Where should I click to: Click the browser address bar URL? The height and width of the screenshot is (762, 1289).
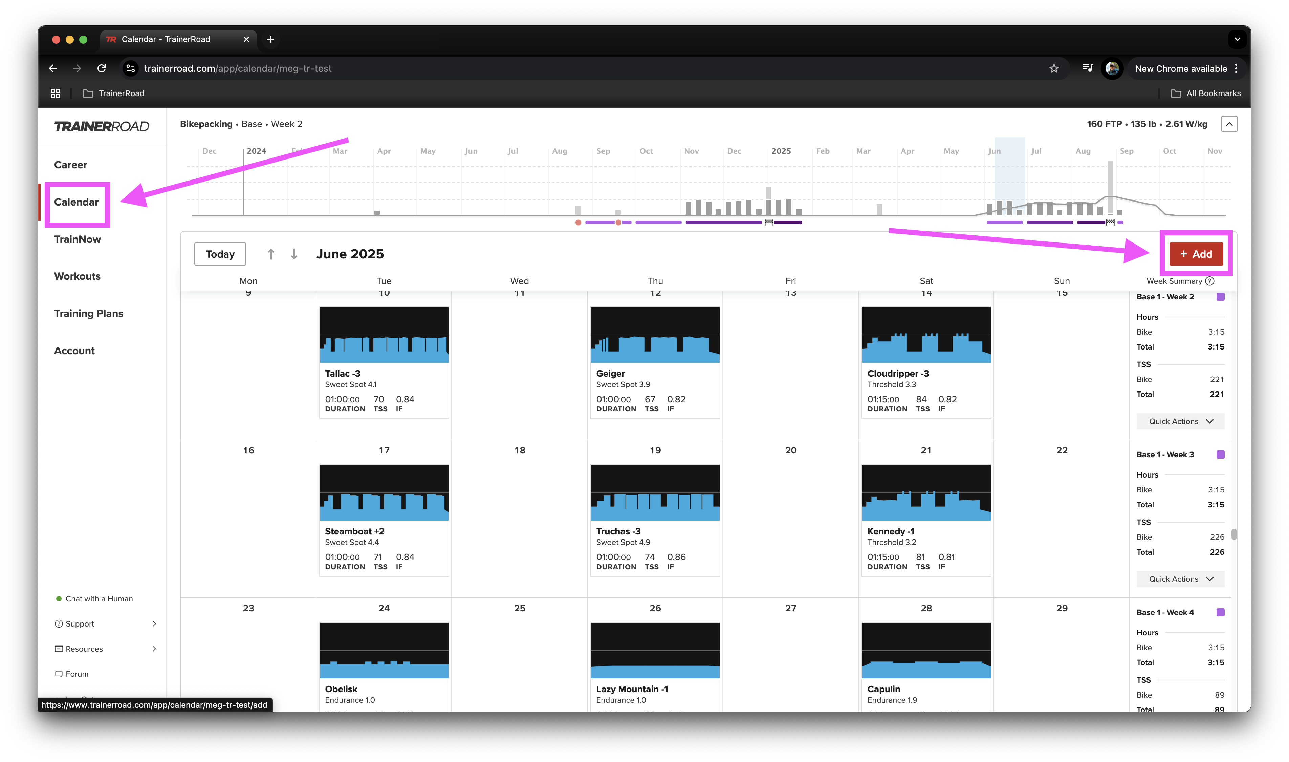tap(238, 68)
